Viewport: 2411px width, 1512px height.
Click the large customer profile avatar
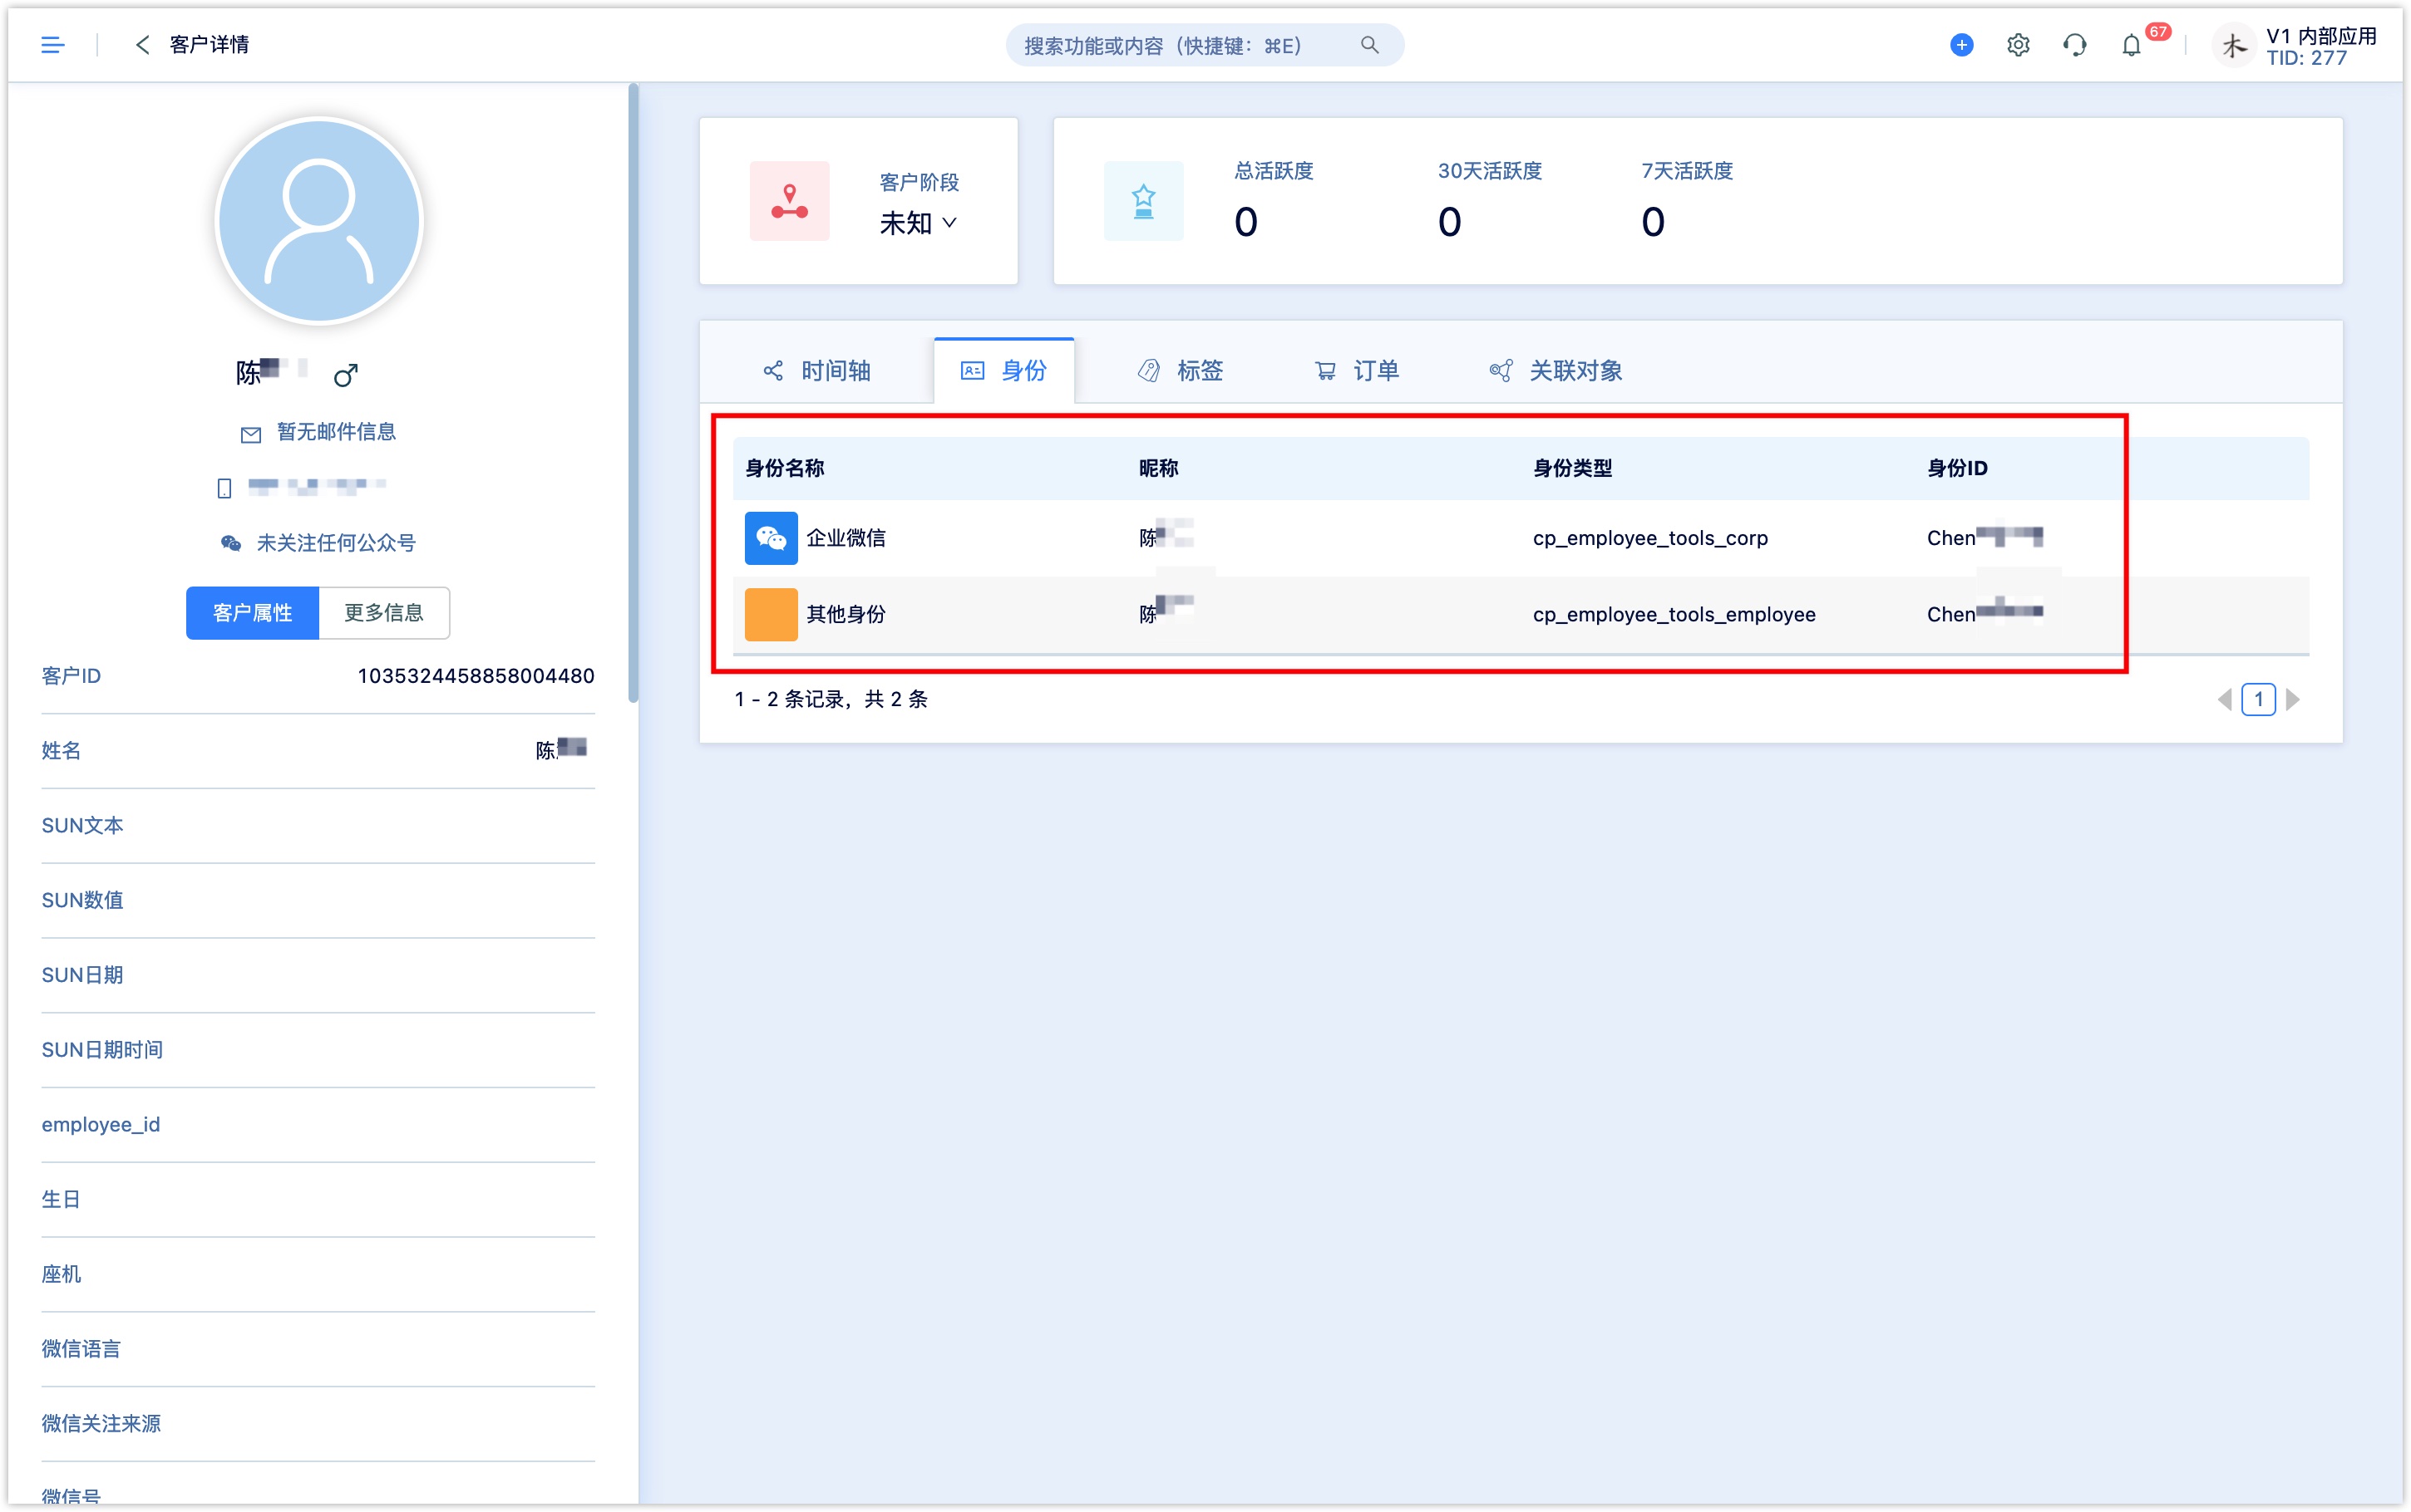[x=319, y=221]
